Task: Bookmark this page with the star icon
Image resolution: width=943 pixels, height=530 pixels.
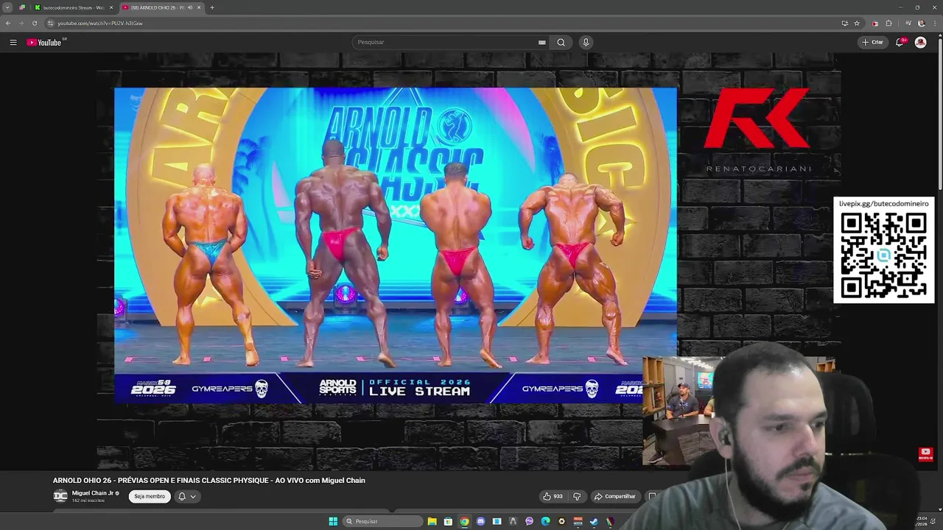Action: click(857, 24)
